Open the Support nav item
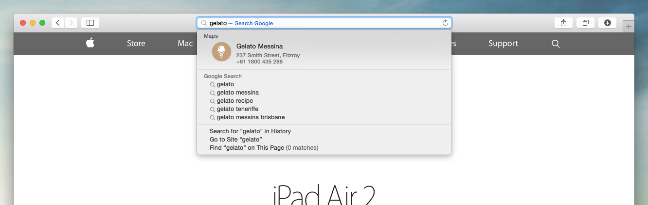This screenshot has width=648, height=205. [503, 44]
